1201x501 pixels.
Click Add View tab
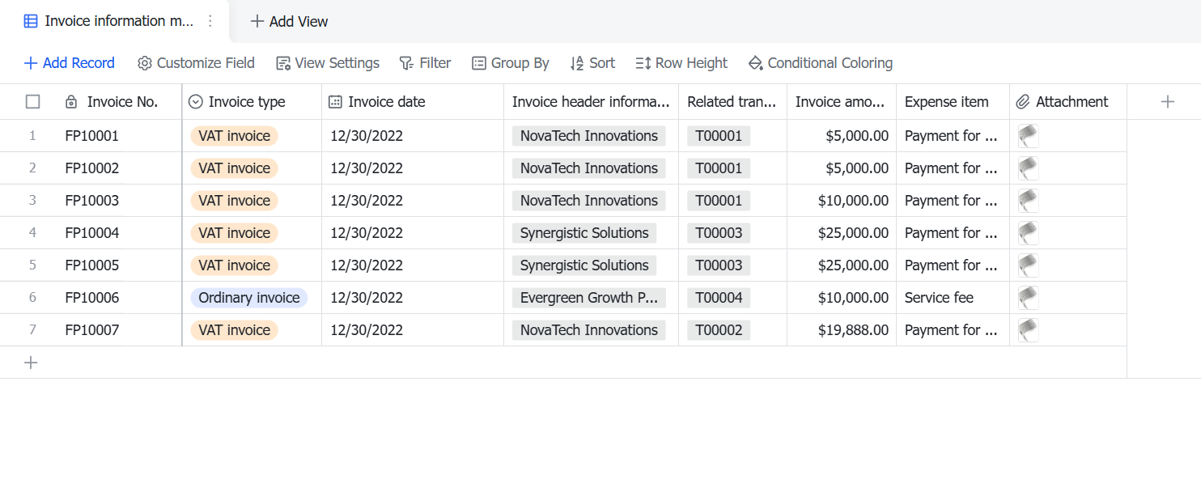(289, 22)
